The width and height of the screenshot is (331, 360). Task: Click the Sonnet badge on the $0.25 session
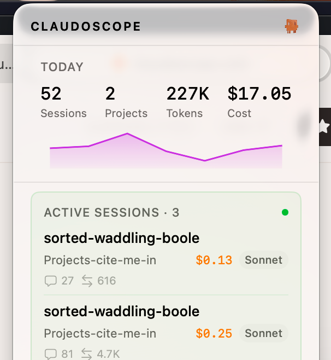pos(263,333)
